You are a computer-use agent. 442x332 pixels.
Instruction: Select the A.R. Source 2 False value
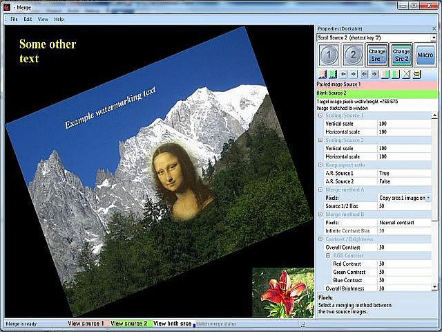coord(404,181)
